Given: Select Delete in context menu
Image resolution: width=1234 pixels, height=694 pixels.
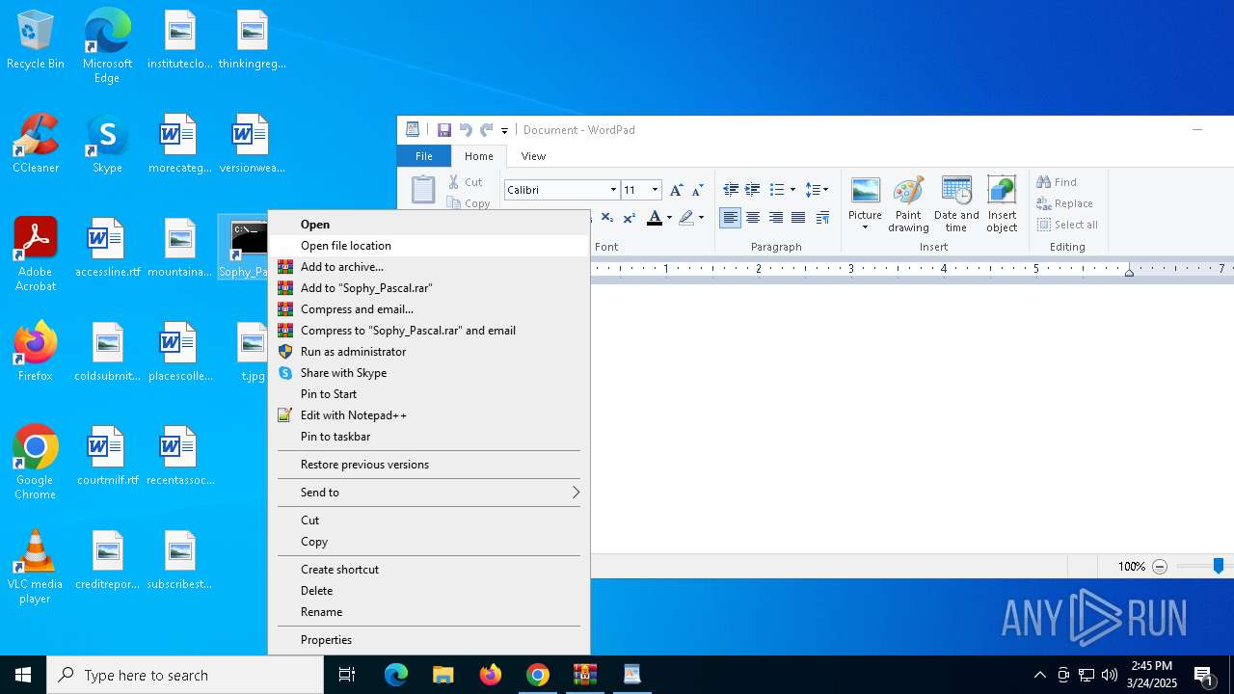Looking at the screenshot, I should click(x=429, y=591).
